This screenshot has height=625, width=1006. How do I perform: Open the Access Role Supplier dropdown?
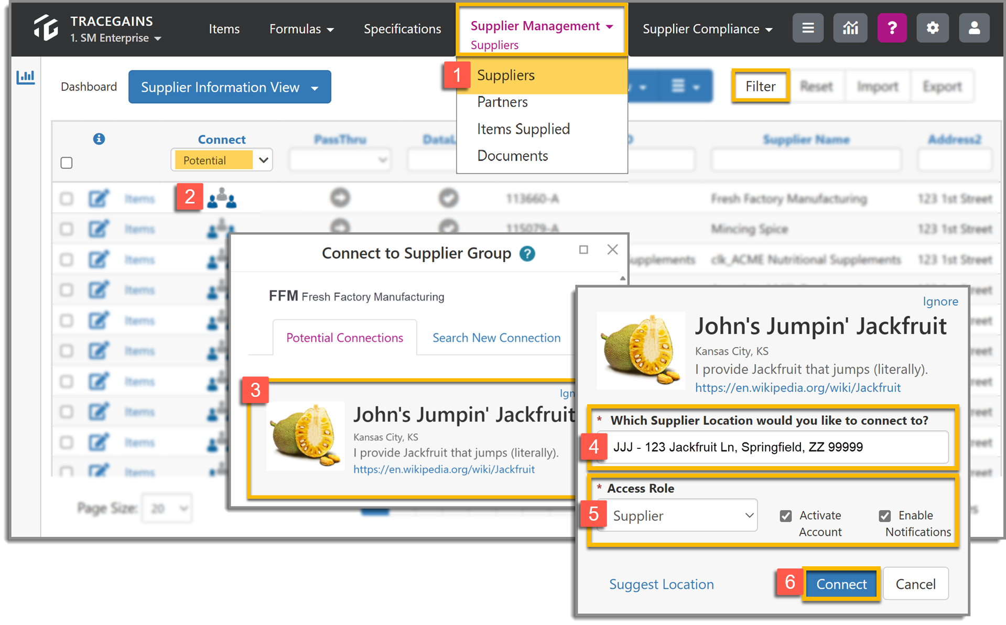[677, 515]
